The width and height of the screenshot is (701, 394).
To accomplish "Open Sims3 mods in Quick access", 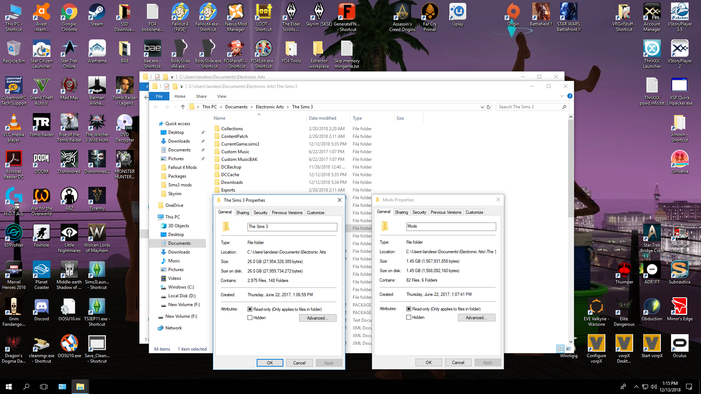I will point(180,185).
